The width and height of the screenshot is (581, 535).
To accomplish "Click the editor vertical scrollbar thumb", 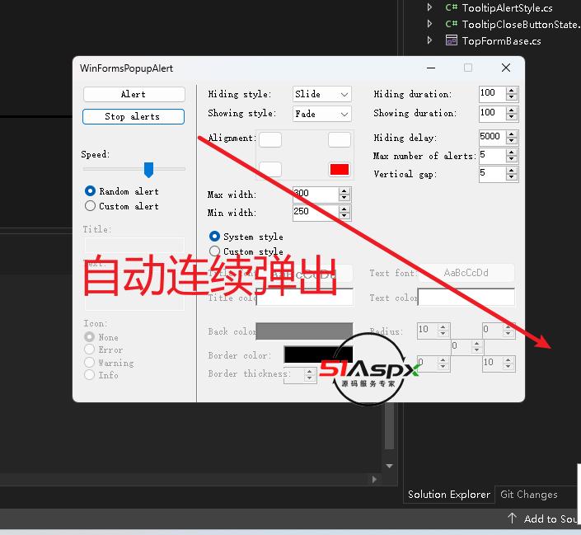I will (x=390, y=426).
